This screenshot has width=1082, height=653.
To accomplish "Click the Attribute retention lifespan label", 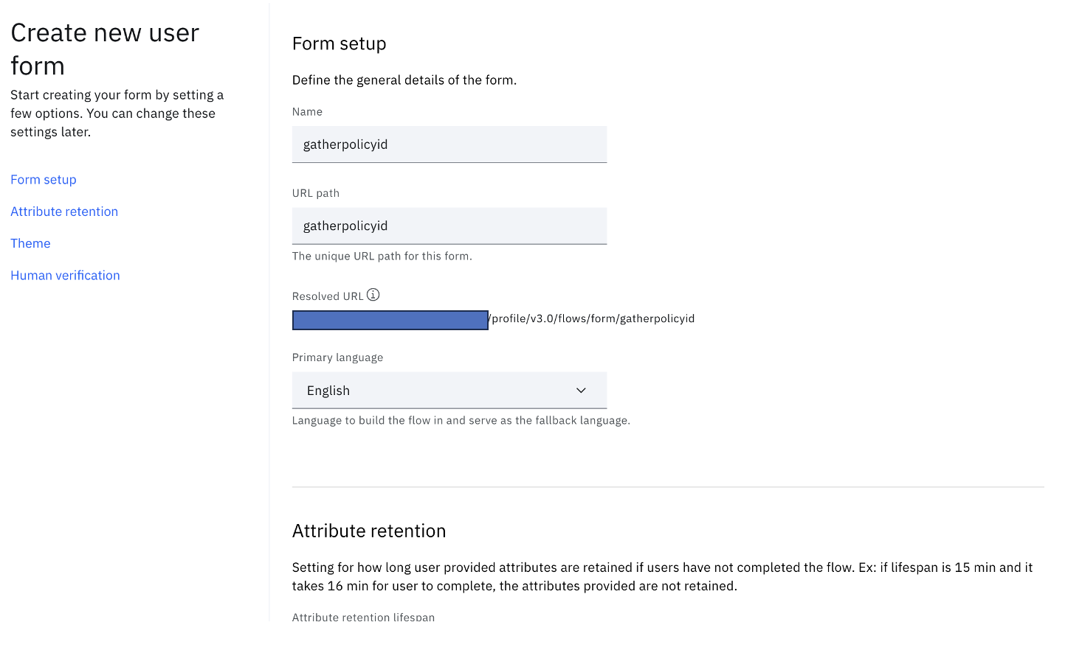I will tap(363, 617).
